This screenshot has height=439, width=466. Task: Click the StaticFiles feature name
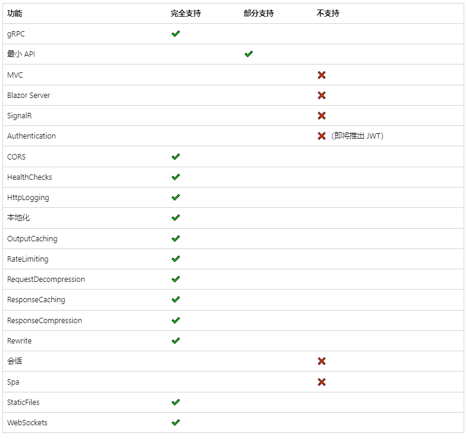tap(23, 403)
